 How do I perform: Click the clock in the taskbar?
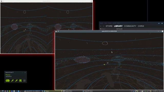click(161, 91)
